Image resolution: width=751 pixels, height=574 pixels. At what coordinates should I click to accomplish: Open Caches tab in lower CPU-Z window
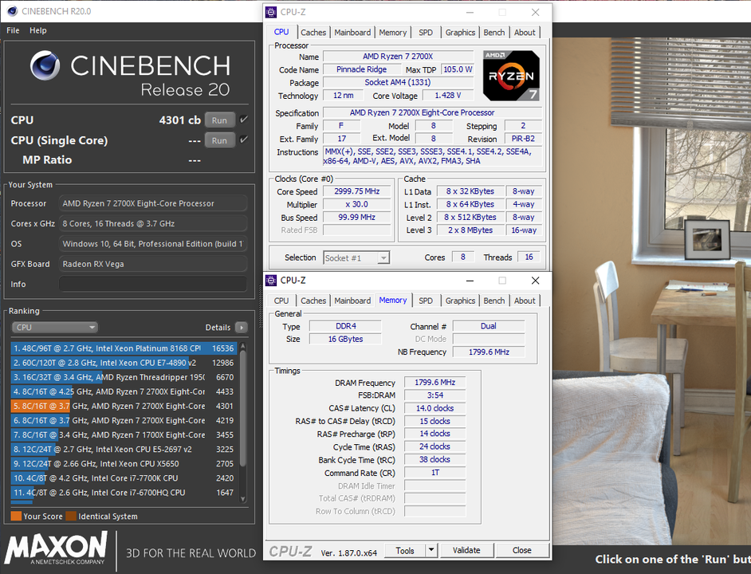313,301
